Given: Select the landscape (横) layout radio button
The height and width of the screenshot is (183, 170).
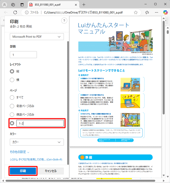Looking at the screenshot, I should [x=12, y=80].
